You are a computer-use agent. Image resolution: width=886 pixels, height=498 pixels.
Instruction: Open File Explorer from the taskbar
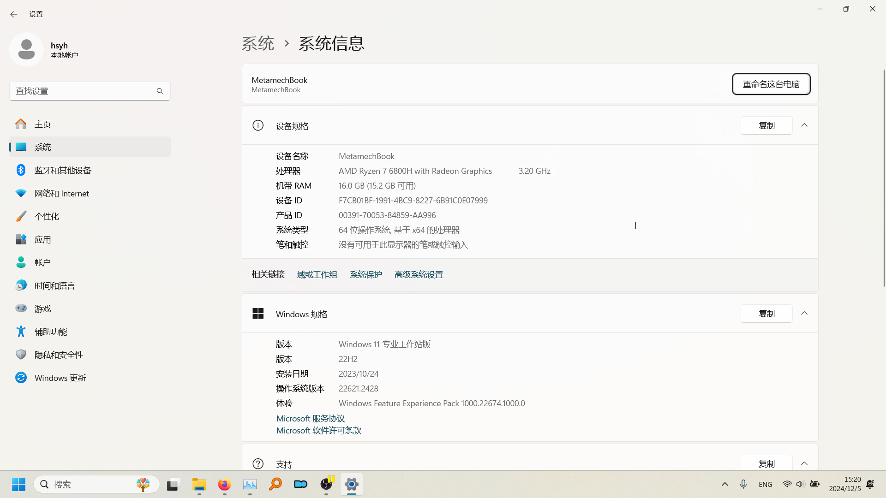click(199, 484)
